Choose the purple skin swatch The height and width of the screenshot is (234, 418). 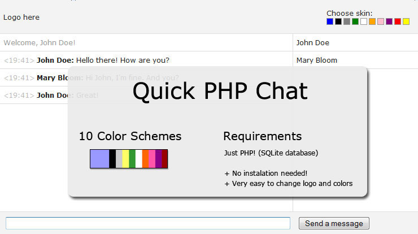click(389, 21)
